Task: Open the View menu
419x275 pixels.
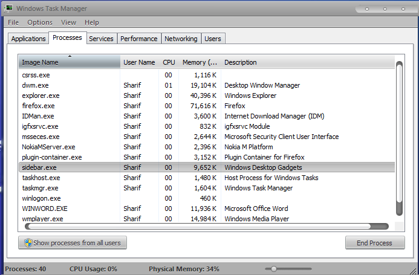Action: coord(68,22)
